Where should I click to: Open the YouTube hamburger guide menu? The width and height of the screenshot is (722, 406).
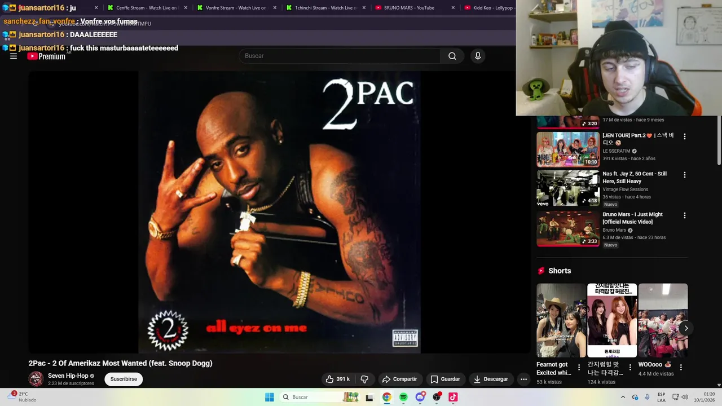(x=14, y=56)
